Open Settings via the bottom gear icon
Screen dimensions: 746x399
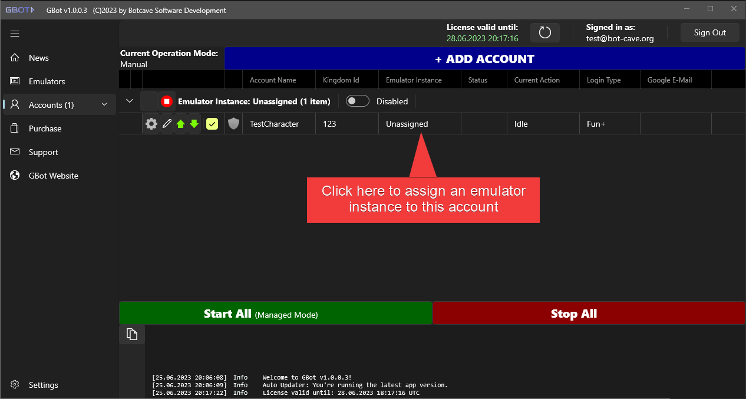click(x=15, y=385)
